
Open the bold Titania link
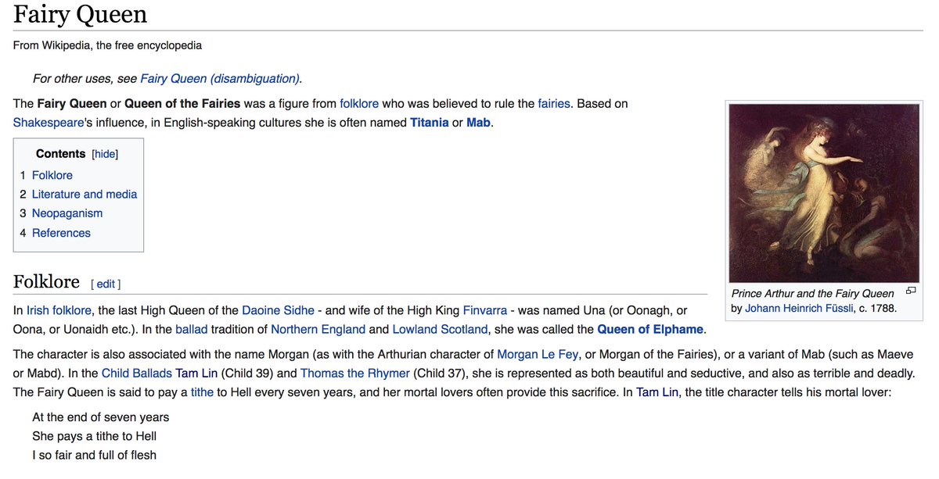(x=430, y=123)
